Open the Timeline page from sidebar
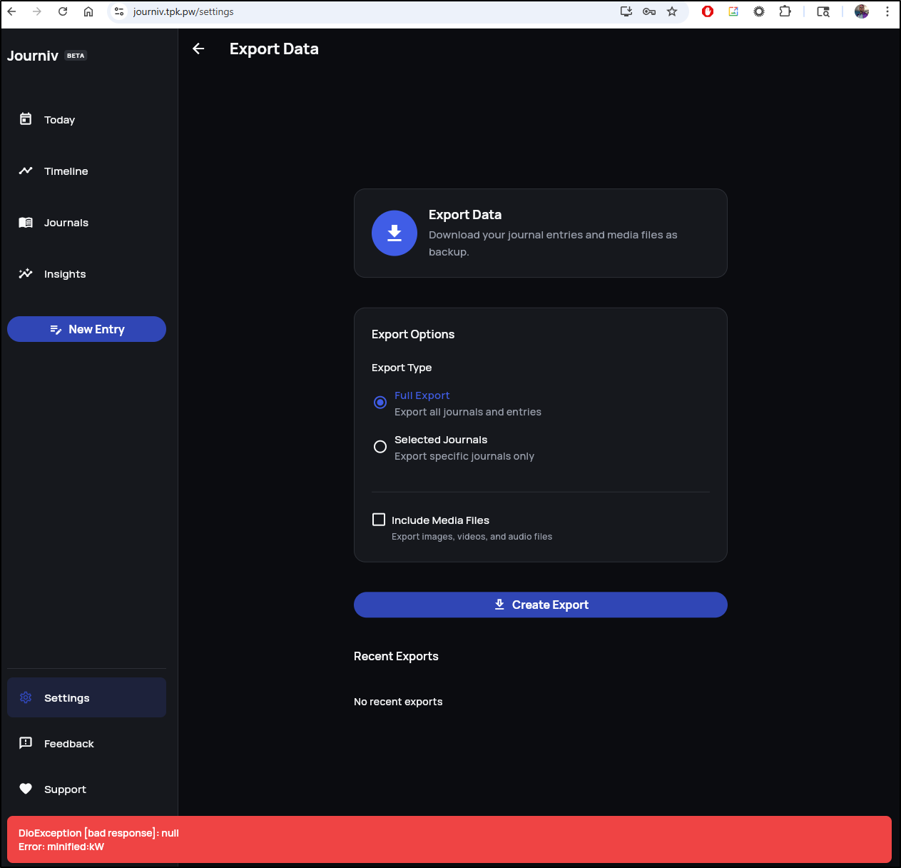The image size is (901, 868). 66,171
